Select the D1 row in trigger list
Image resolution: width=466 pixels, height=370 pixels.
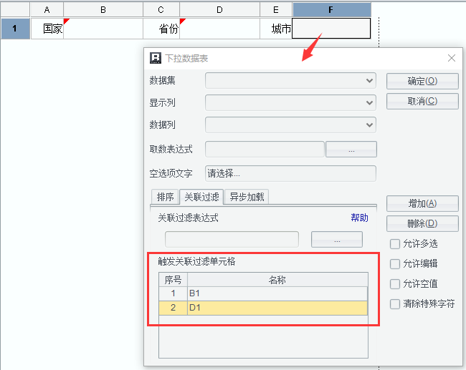(x=277, y=308)
